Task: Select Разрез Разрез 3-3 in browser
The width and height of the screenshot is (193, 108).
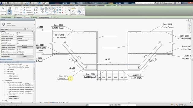Action: pos(14,79)
